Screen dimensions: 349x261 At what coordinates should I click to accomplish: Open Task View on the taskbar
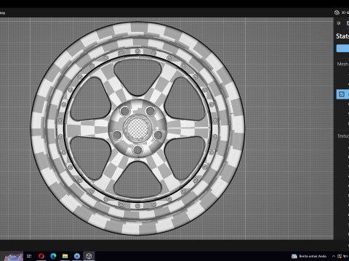29,256
